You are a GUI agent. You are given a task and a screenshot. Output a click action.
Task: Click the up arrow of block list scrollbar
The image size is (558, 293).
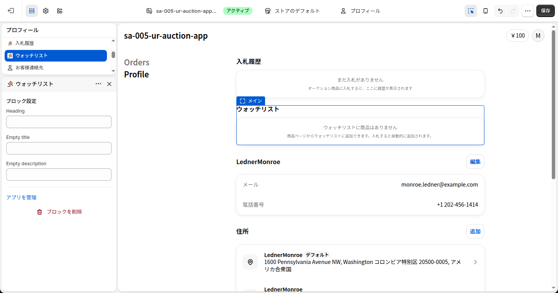coord(113,41)
